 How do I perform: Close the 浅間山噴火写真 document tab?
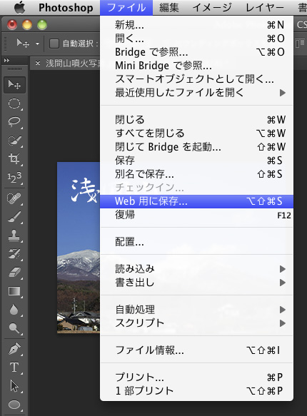coord(38,63)
